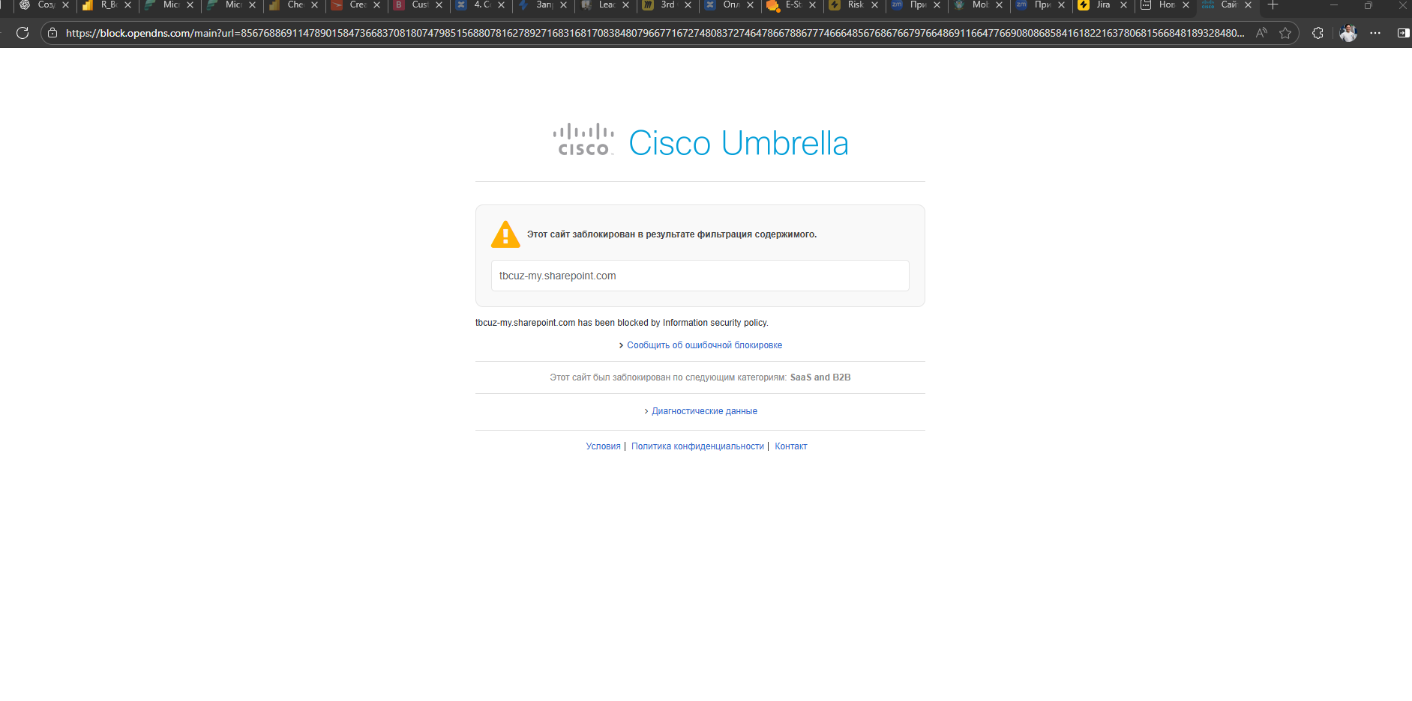Close the 4. C tab

(x=502, y=5)
